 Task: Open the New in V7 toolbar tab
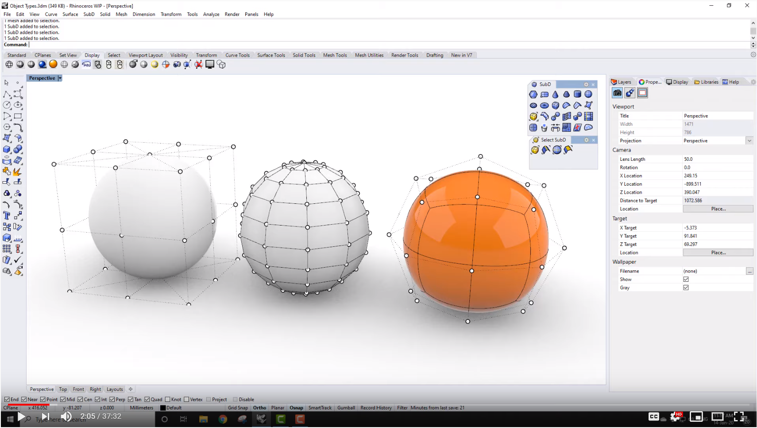click(x=461, y=55)
